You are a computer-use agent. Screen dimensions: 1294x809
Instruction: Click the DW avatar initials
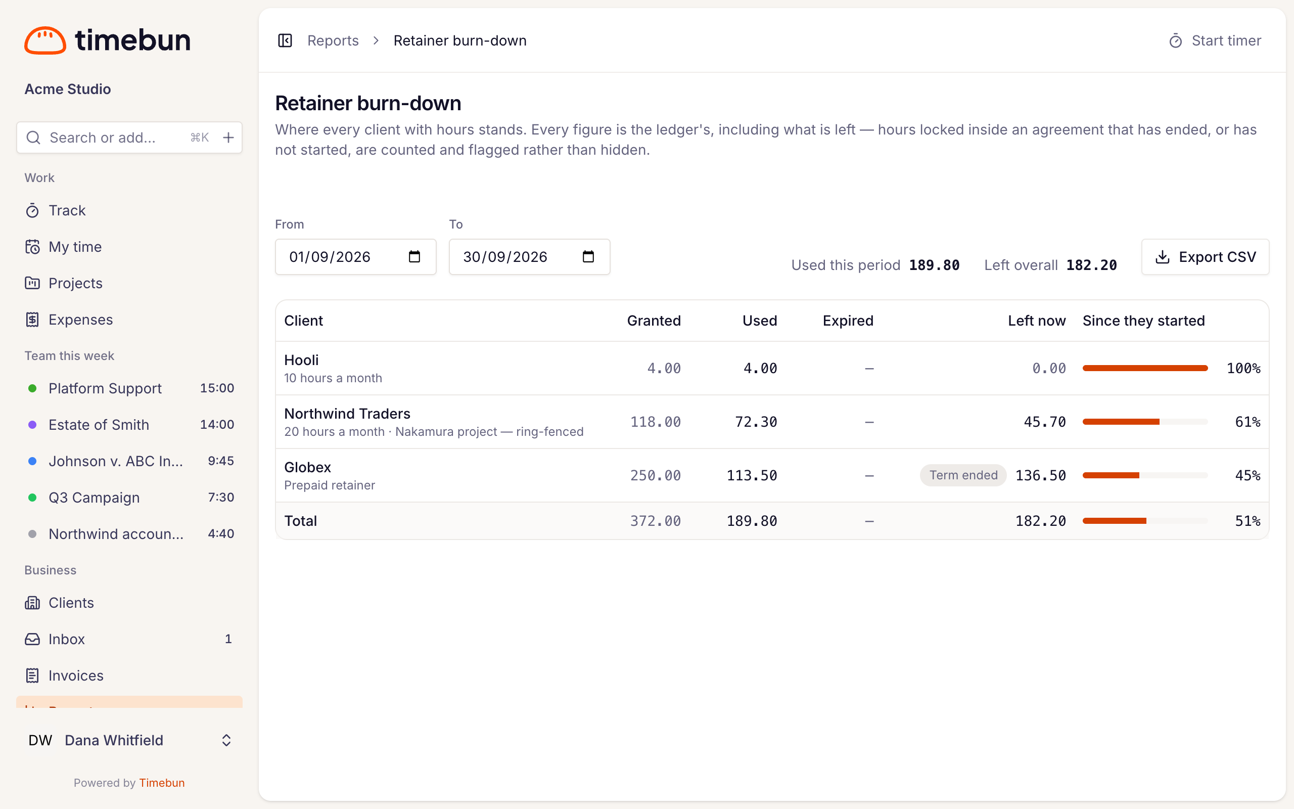pos(40,740)
